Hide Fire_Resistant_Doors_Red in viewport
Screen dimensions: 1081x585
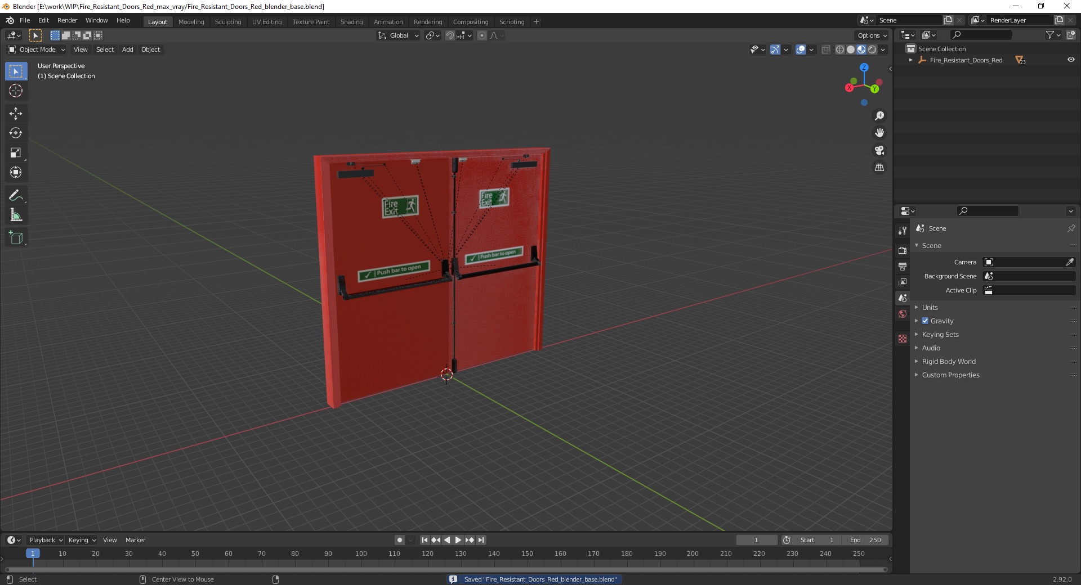(1071, 60)
